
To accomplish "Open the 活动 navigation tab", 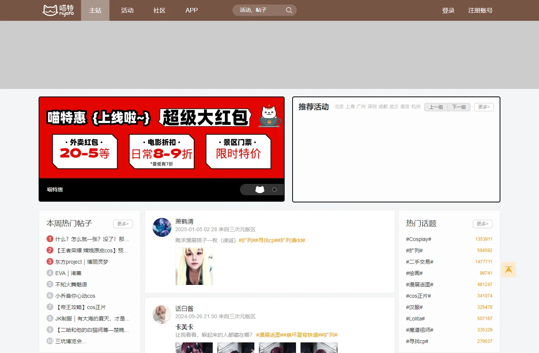I will click(x=127, y=10).
